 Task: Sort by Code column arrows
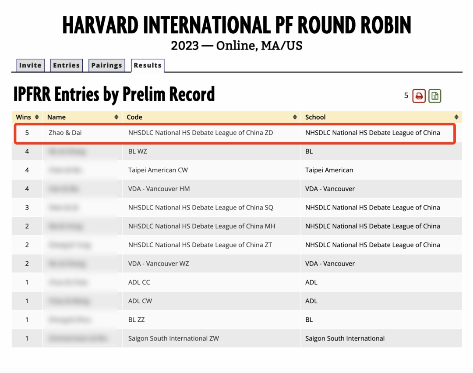tap(295, 117)
